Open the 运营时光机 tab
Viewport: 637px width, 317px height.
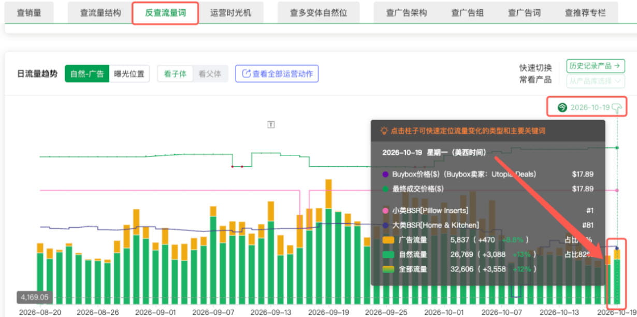tap(231, 13)
